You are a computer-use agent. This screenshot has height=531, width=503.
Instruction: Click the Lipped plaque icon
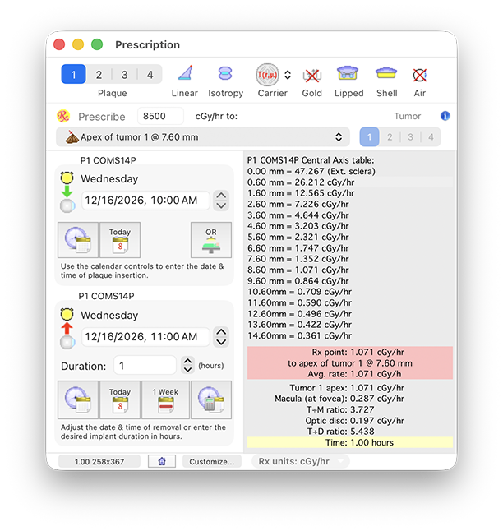coord(348,75)
